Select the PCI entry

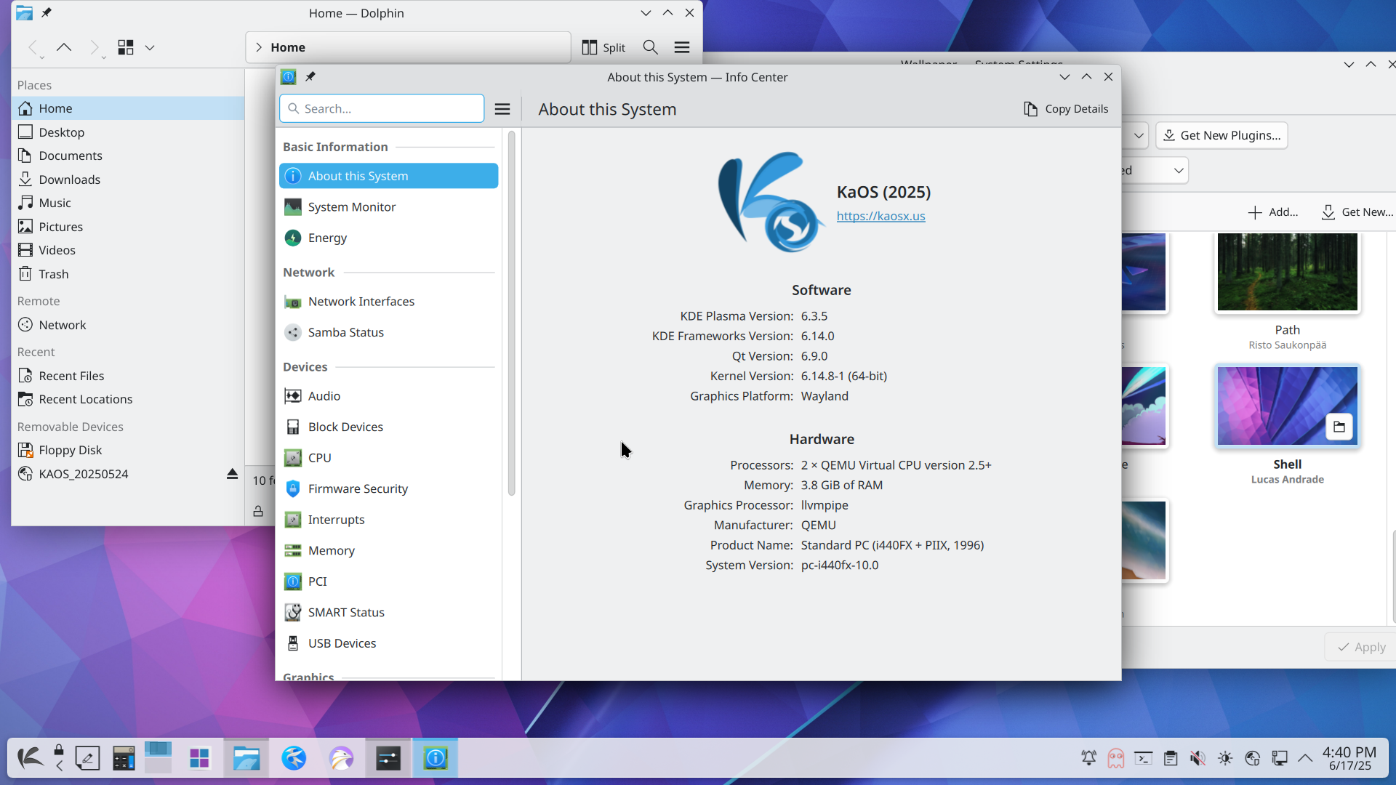[x=388, y=581]
